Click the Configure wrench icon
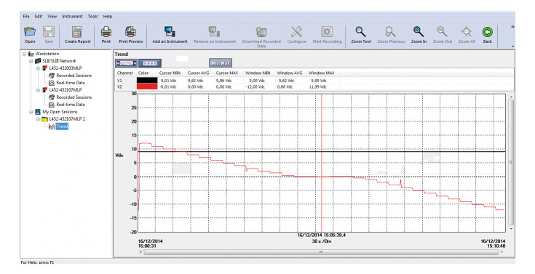This screenshot has width=535, height=274. [x=296, y=32]
